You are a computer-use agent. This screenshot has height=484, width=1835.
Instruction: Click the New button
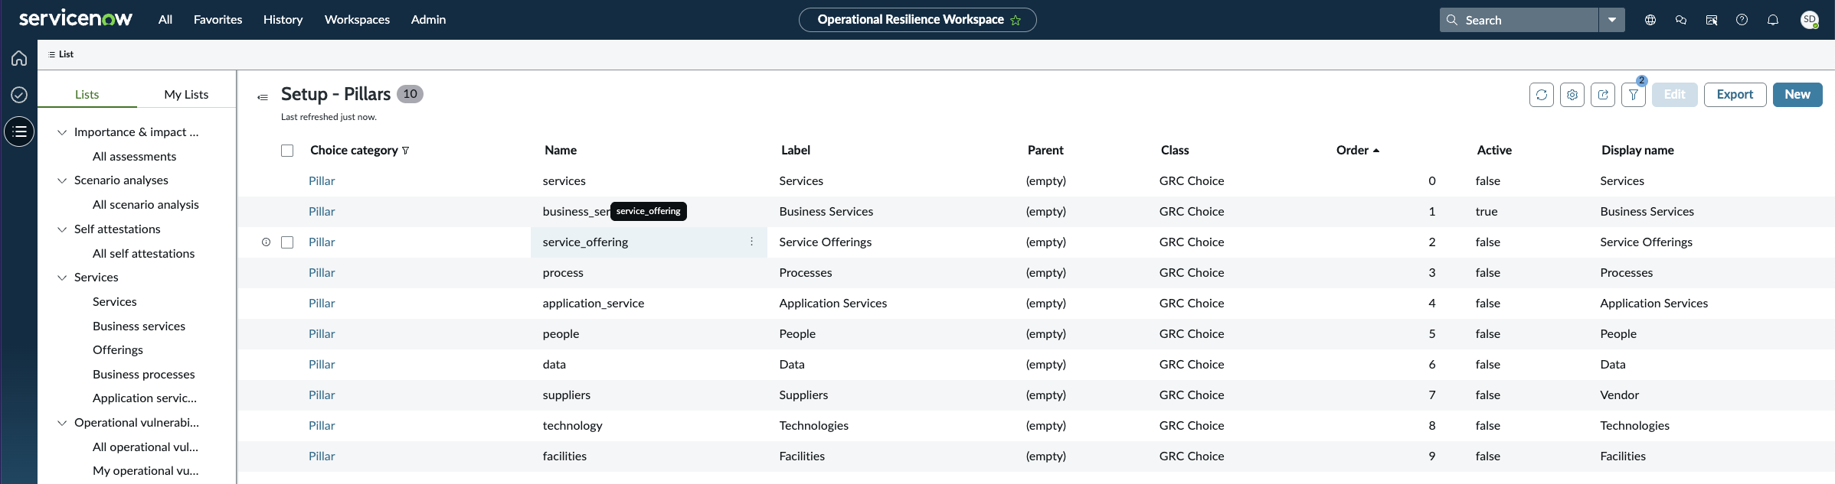click(1797, 95)
